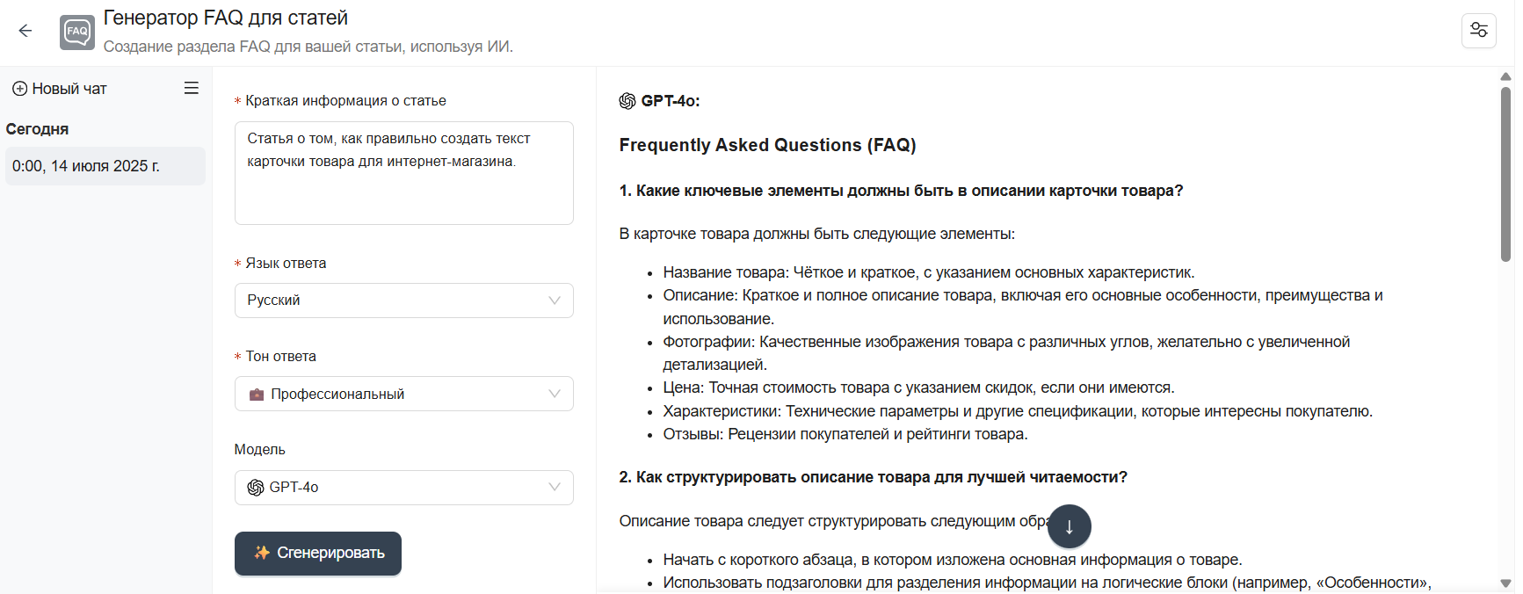Screen dimensions: 1523x594
Task: Click the GPT-4o logo in response header
Action: pyautogui.click(x=627, y=101)
